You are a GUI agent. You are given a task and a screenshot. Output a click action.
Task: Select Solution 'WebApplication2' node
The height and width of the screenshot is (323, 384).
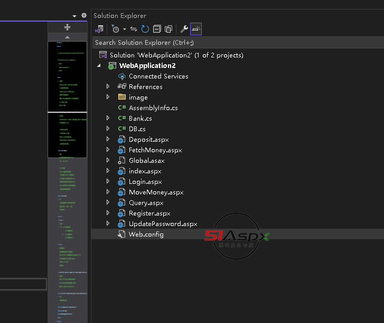point(176,55)
